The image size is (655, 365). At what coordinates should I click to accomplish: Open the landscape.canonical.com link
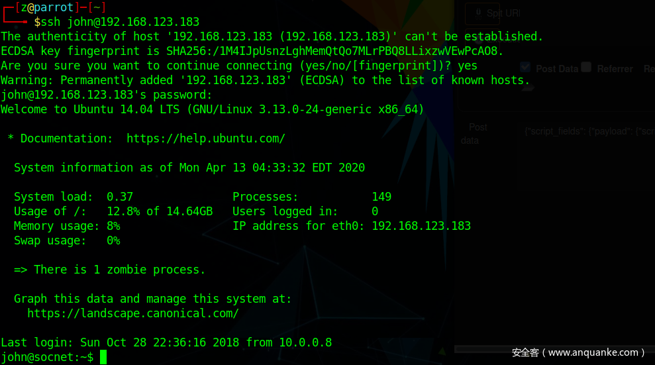click(132, 313)
